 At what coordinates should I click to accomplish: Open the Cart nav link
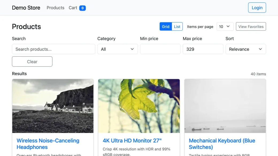point(73,8)
